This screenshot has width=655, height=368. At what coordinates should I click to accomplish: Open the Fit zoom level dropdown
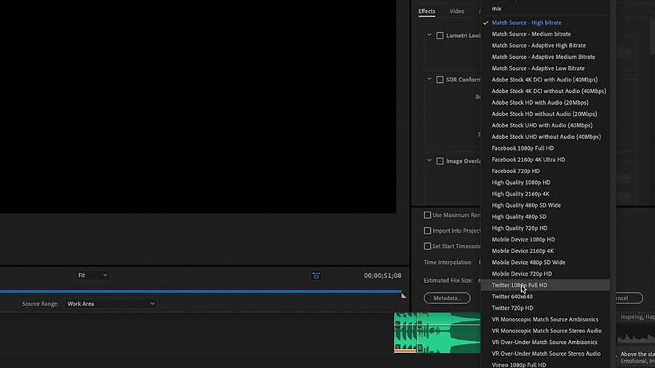point(92,276)
